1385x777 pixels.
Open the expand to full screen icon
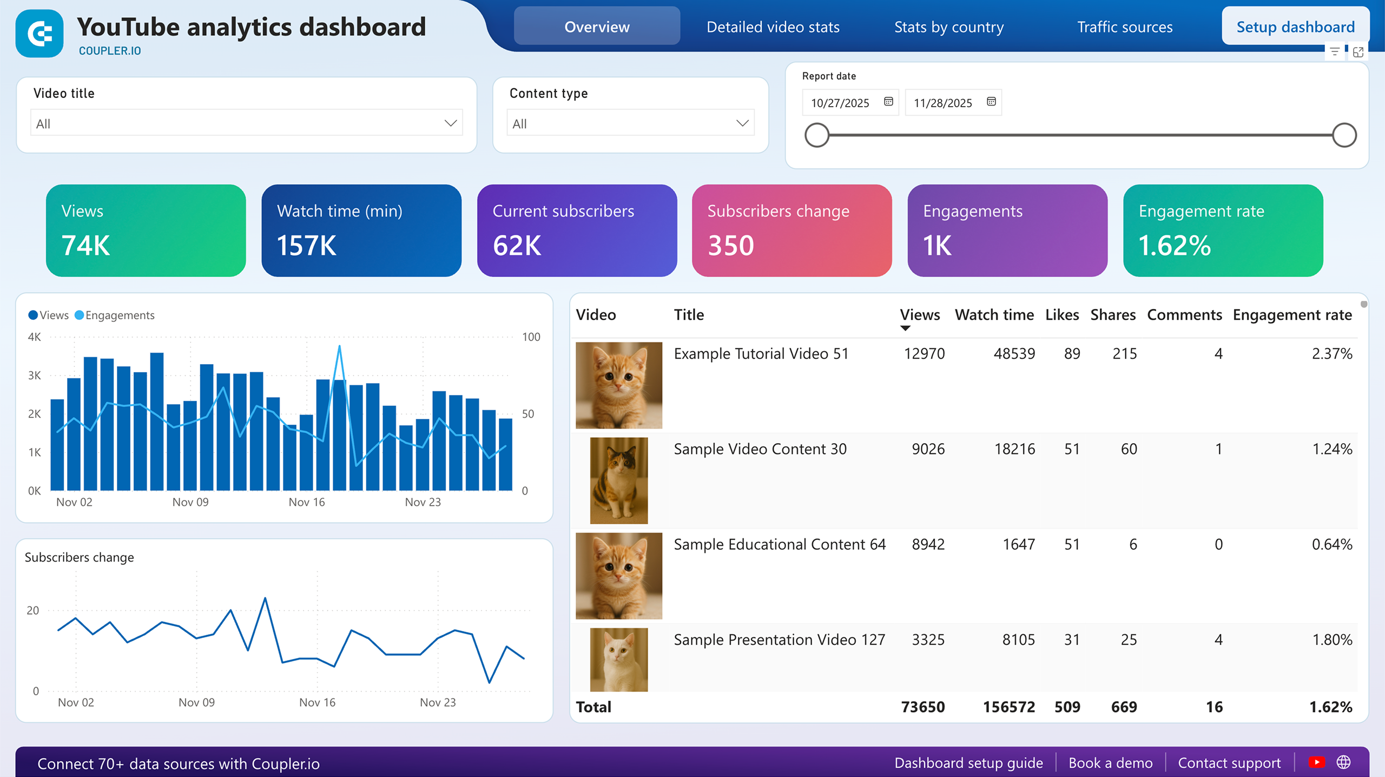pos(1358,52)
